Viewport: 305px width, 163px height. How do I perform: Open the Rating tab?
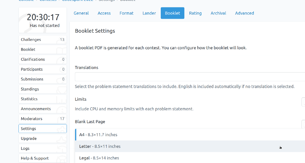pos(195,13)
